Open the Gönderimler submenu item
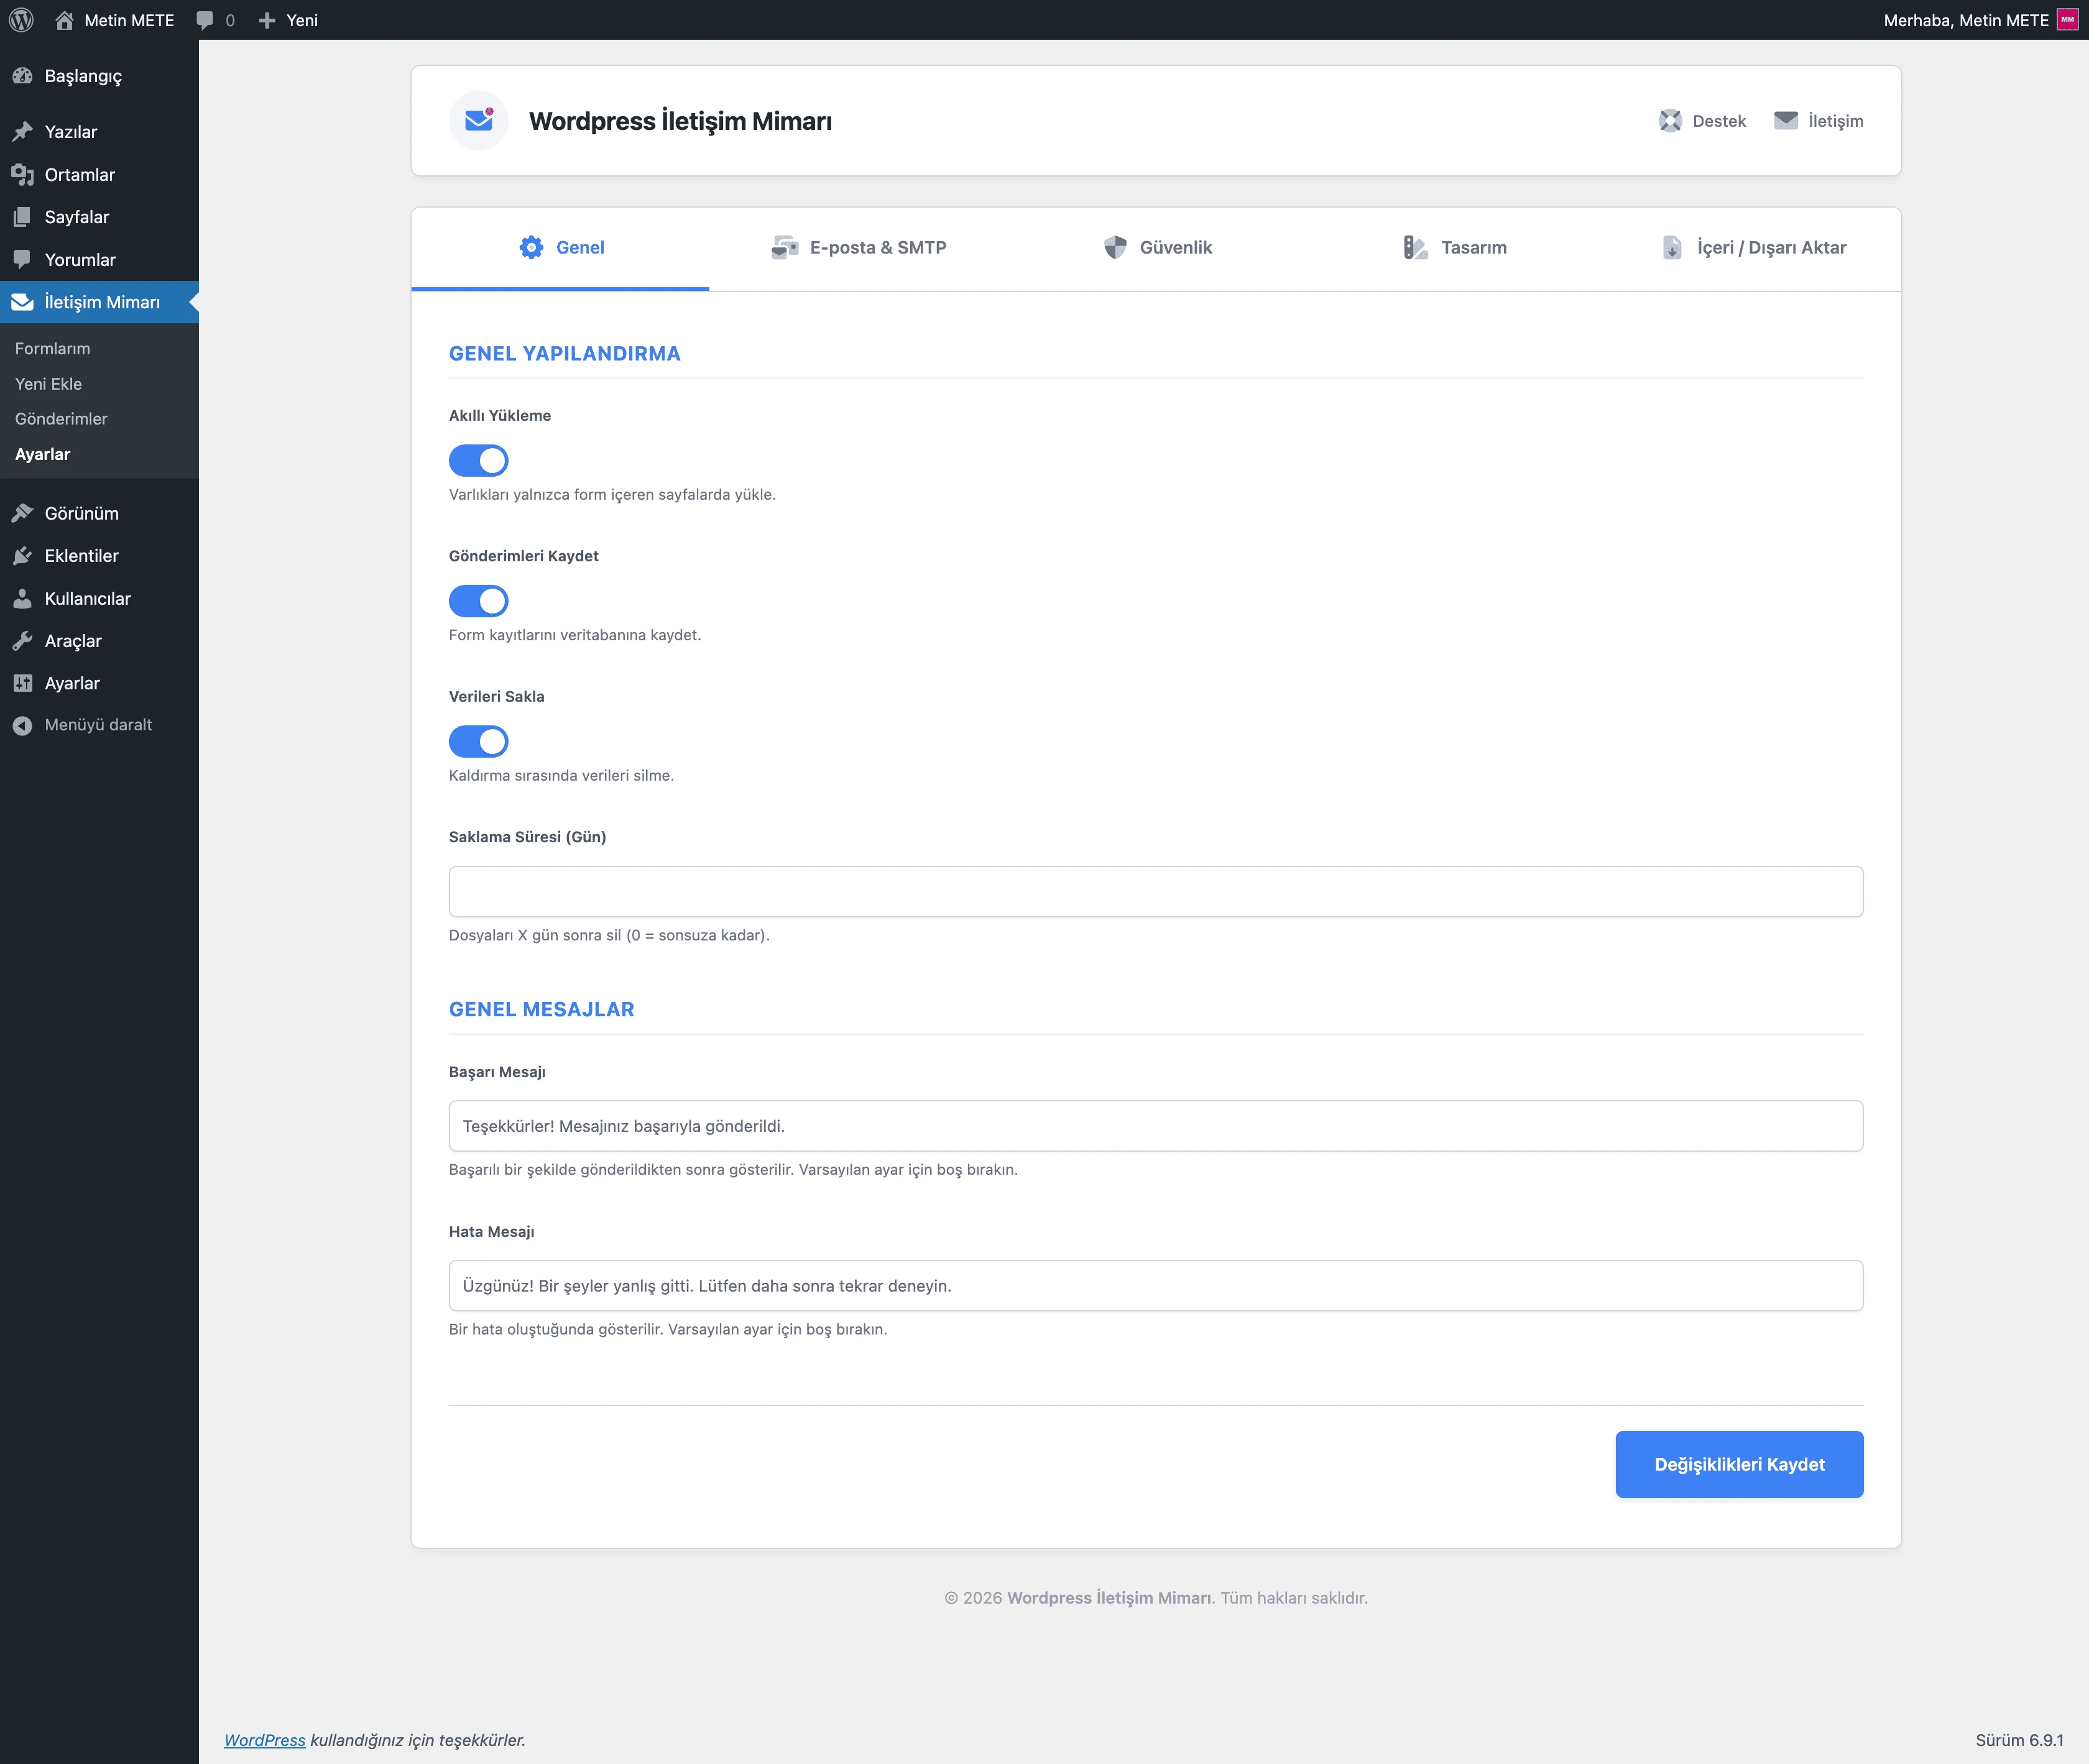The width and height of the screenshot is (2089, 1764). click(61, 419)
